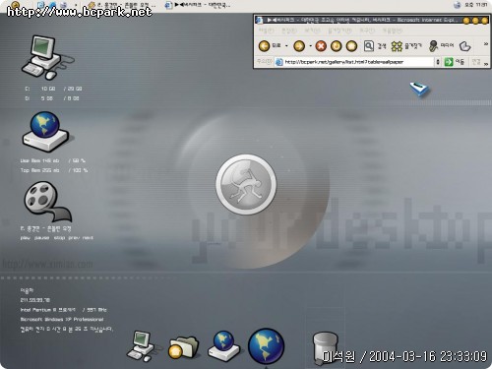Click the D: drive usage line

click(52, 98)
